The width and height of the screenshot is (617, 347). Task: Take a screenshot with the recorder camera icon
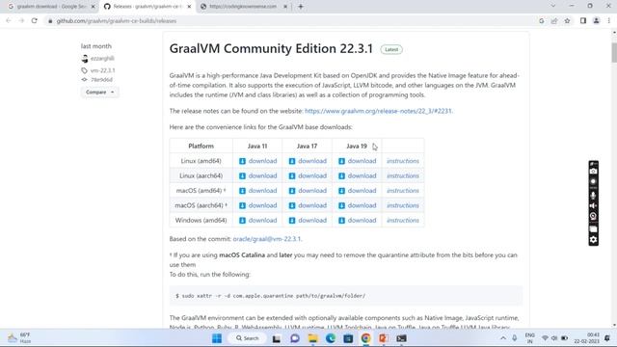pyautogui.click(x=594, y=172)
